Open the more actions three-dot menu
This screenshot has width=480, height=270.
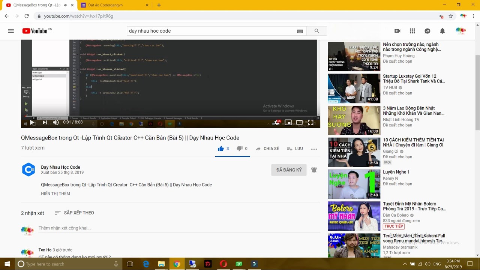314,149
